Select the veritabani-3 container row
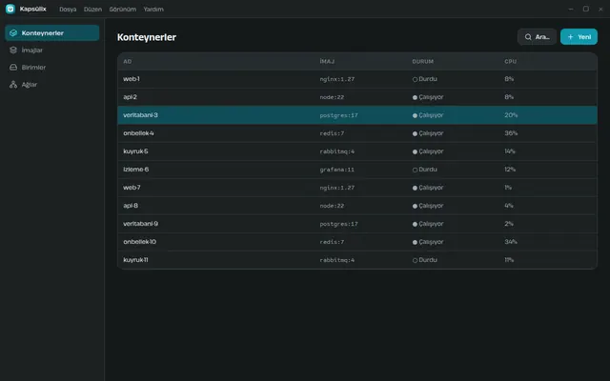Screen dimensions: 610x381 357,115
